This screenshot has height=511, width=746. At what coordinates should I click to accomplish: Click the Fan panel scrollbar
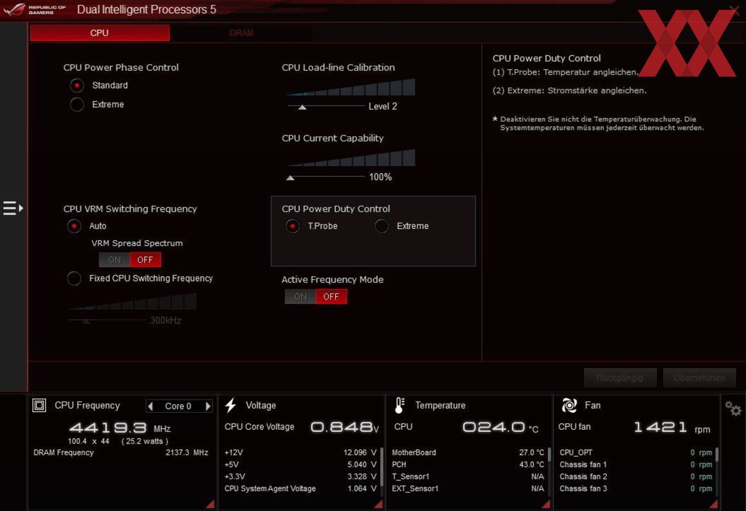716,455
